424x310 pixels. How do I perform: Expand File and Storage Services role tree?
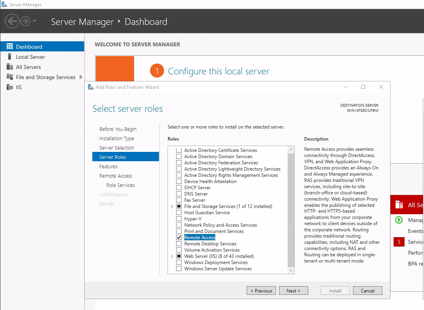tap(172, 206)
